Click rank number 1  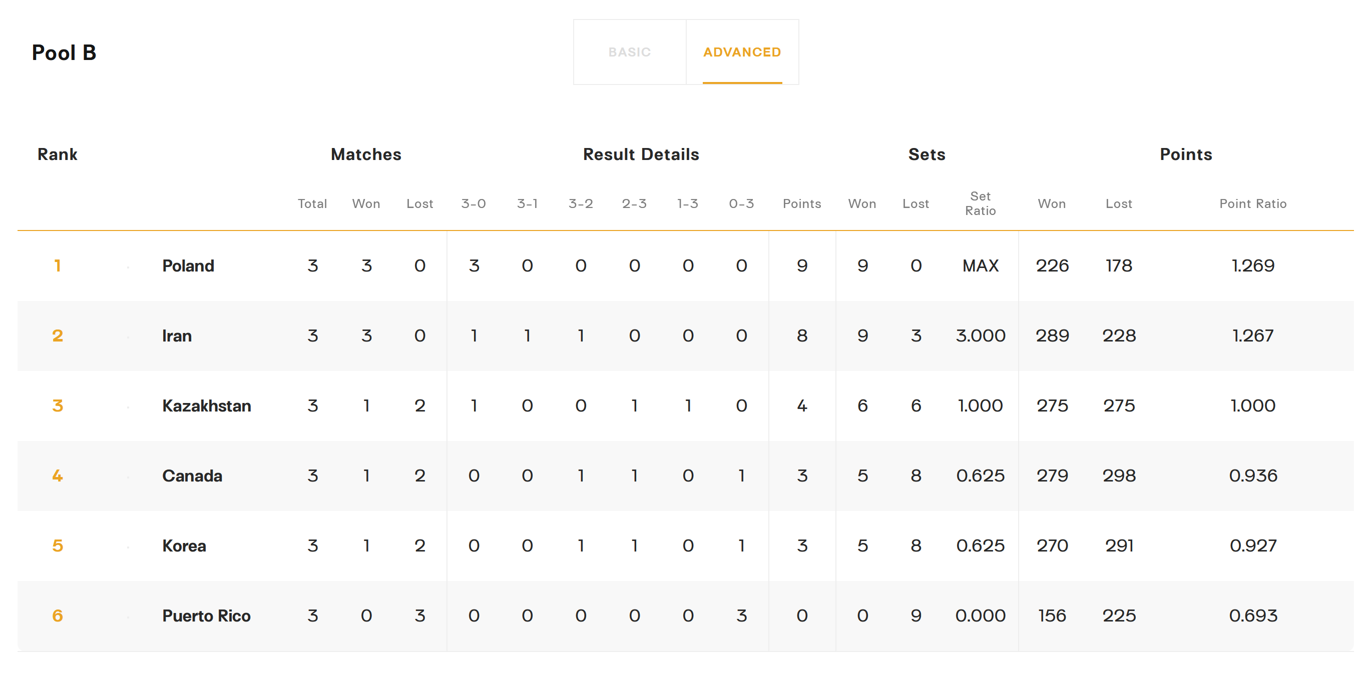[x=58, y=265]
